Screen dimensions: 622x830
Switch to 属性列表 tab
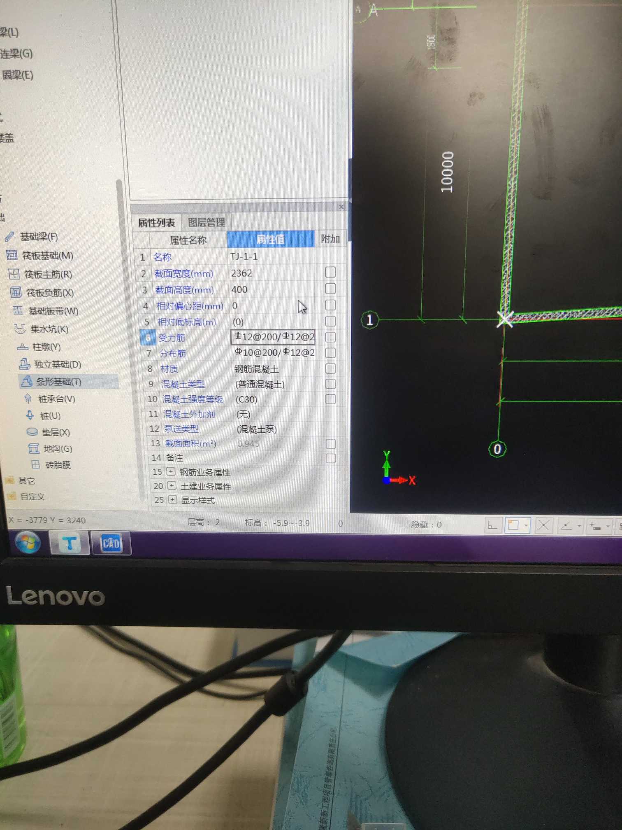tap(156, 223)
